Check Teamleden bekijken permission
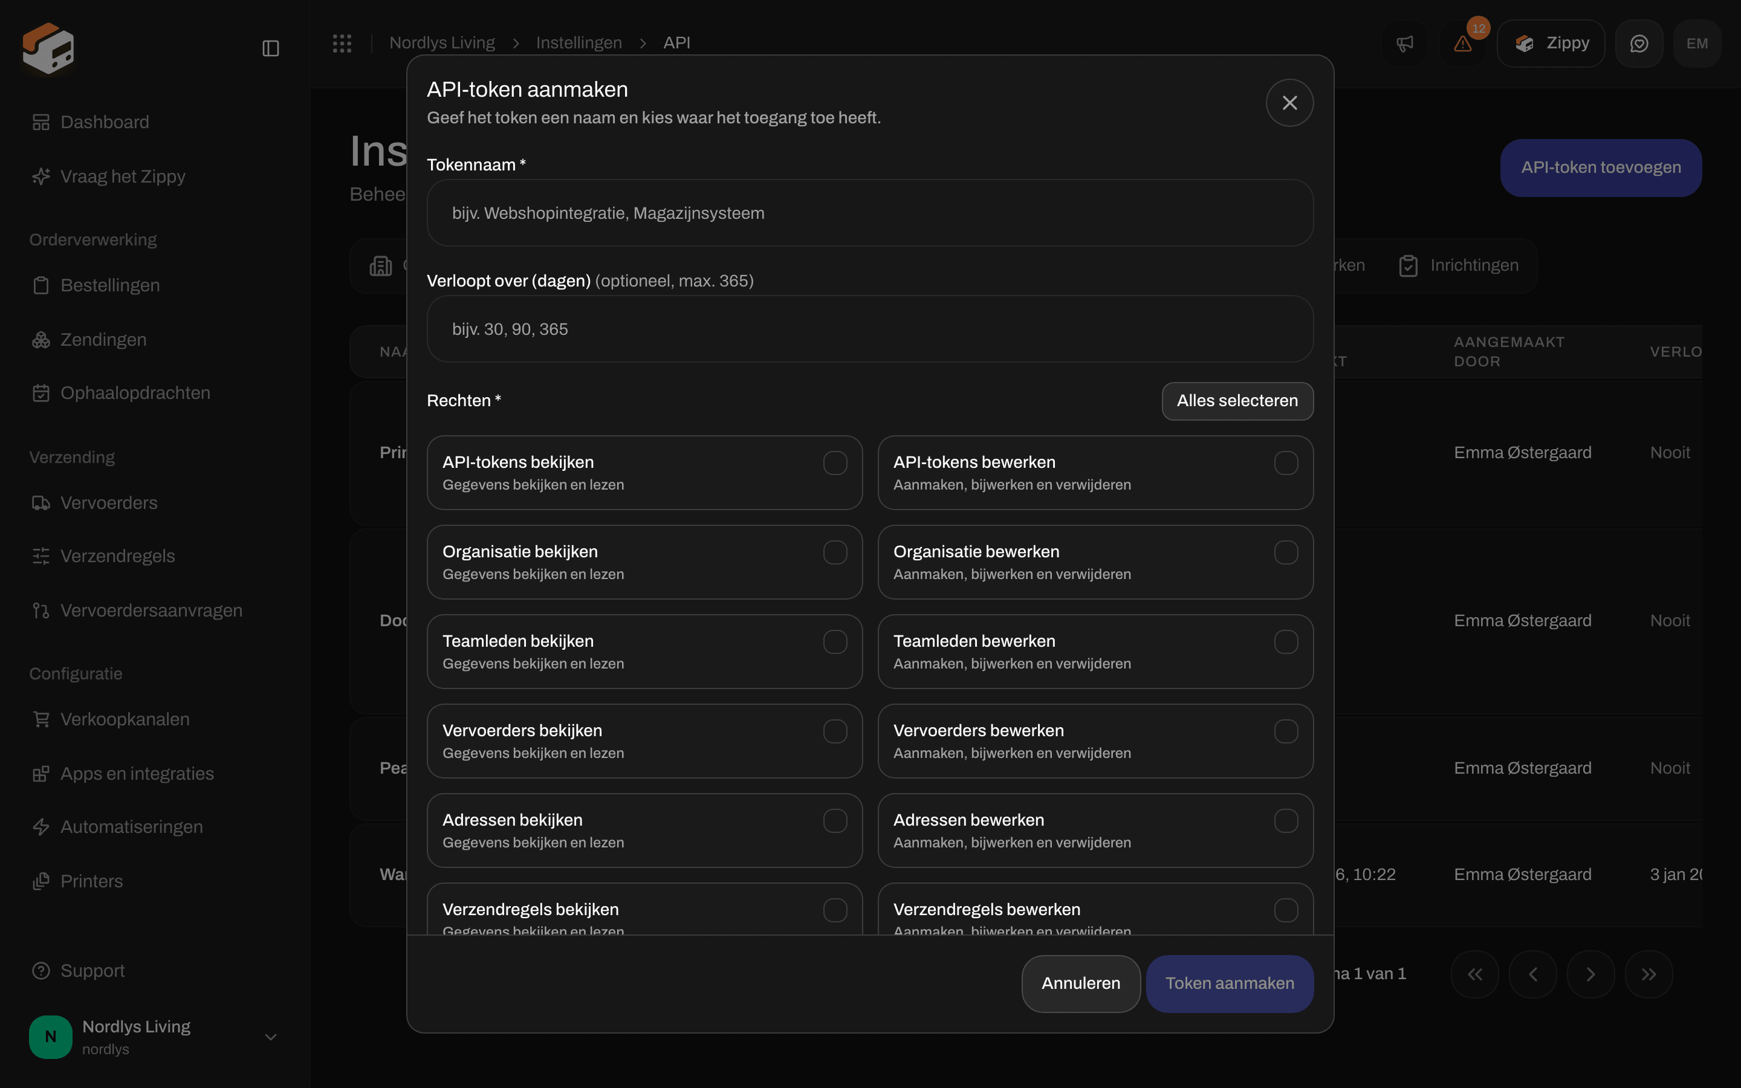The width and height of the screenshot is (1741, 1088). click(835, 642)
